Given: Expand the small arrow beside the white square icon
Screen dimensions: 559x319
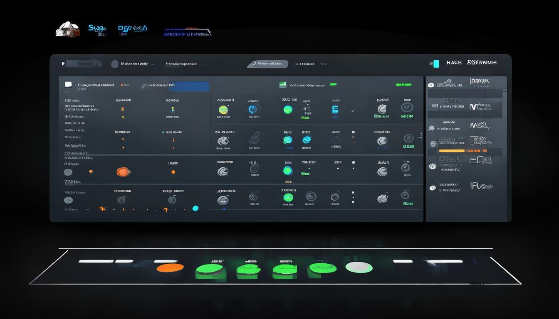Looking at the screenshot, I should click(x=75, y=85).
